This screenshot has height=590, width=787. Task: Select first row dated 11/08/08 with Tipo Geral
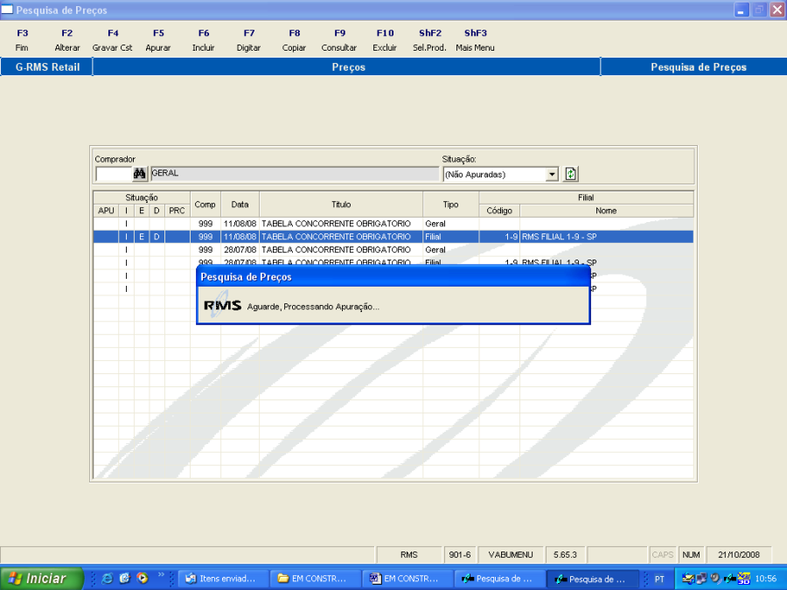[393, 224]
